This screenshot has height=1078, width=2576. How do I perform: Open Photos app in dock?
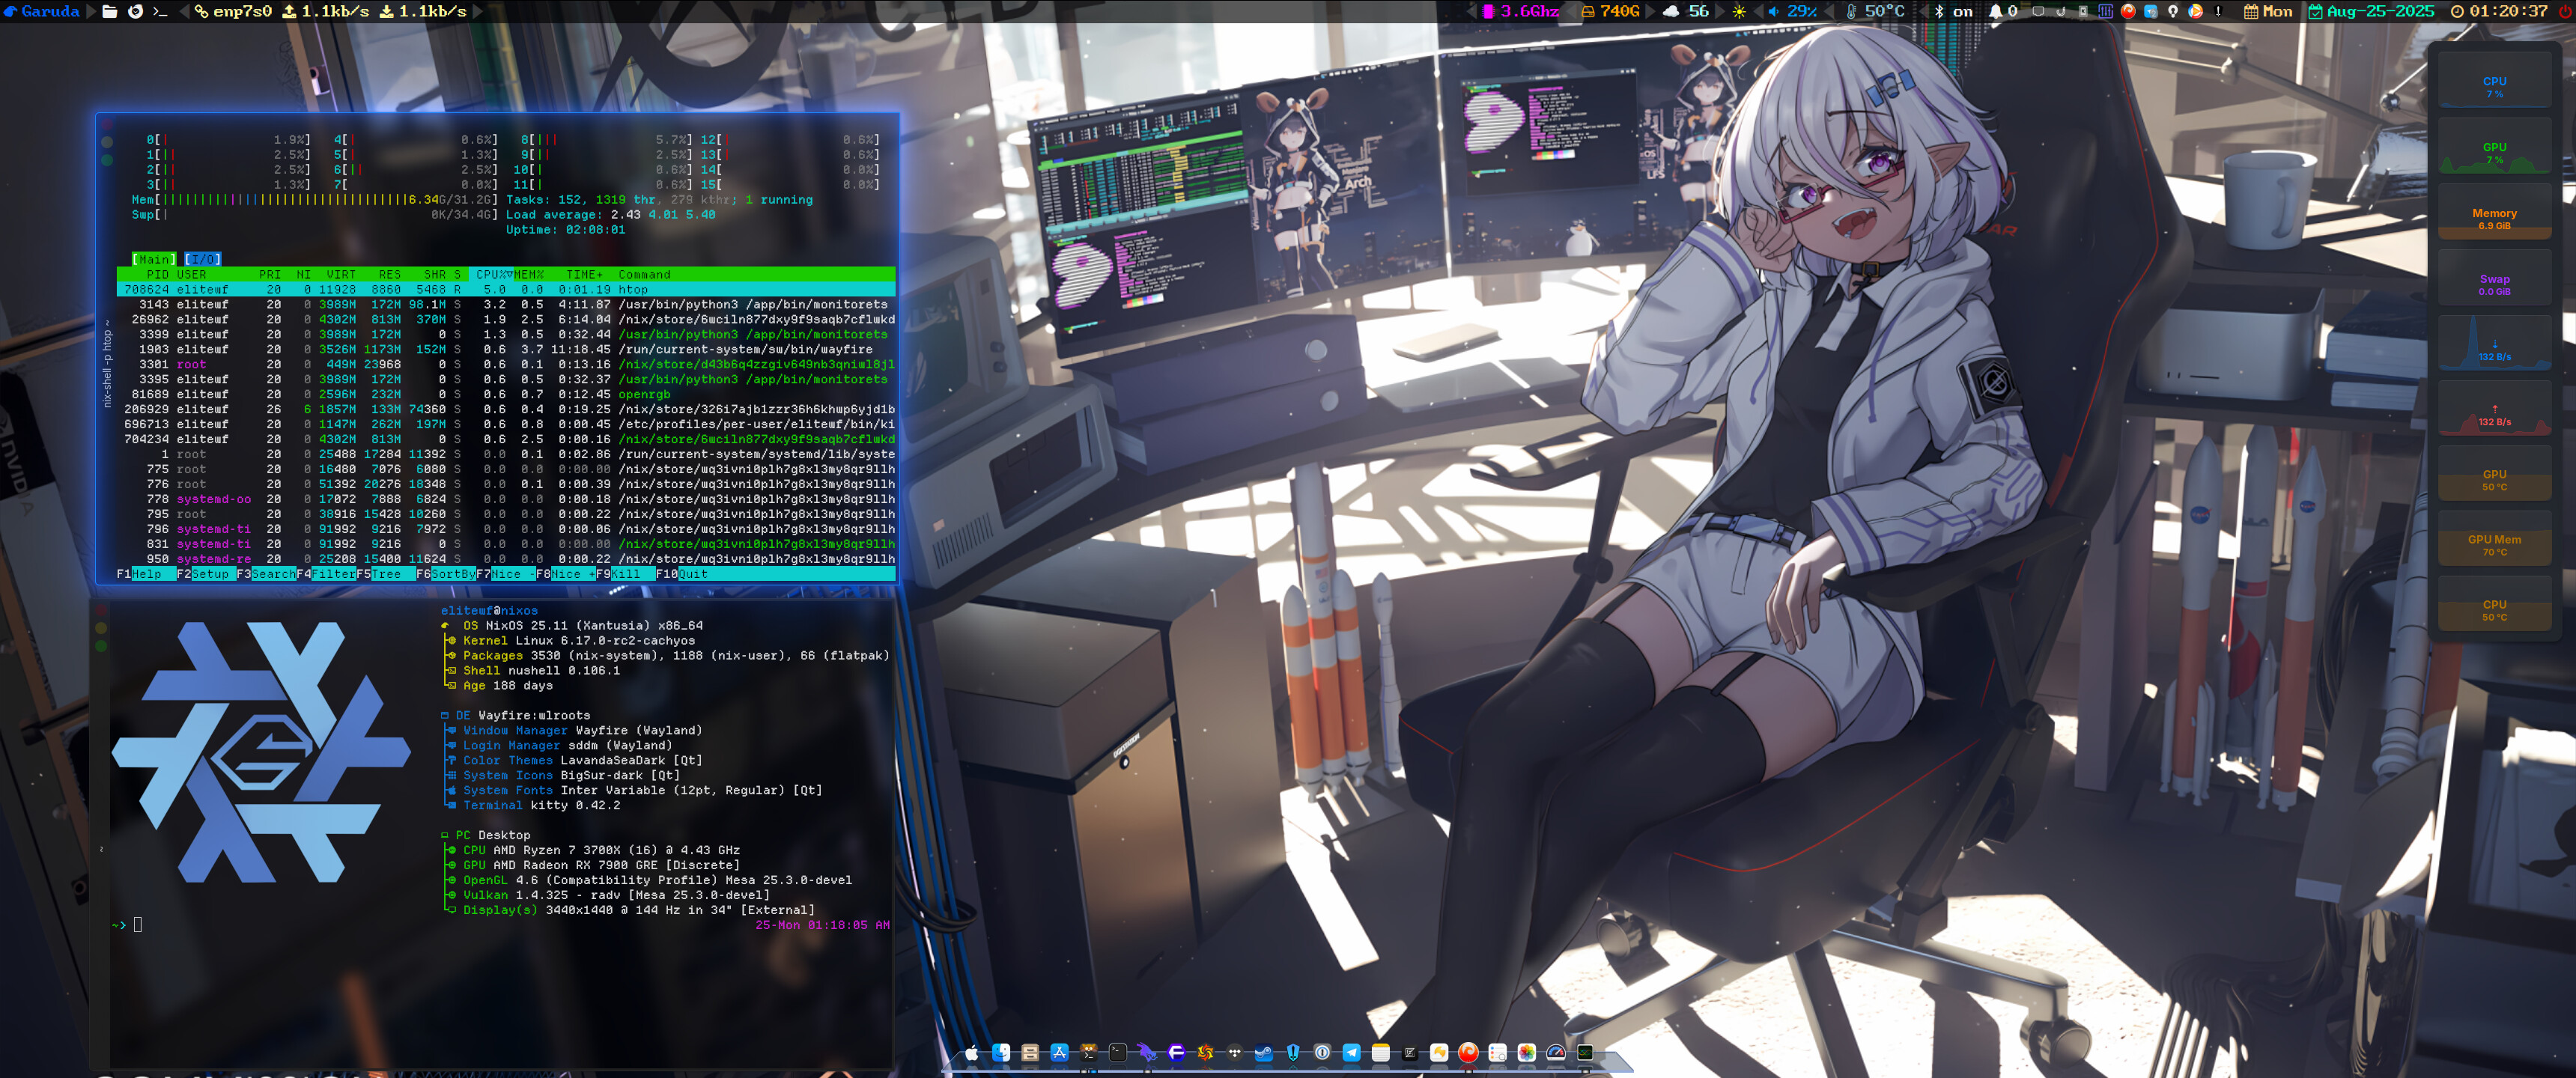coord(1527,1053)
